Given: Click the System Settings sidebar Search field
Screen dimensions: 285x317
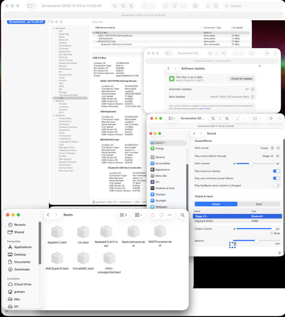Looking at the screenshot, I should [x=168, y=143].
